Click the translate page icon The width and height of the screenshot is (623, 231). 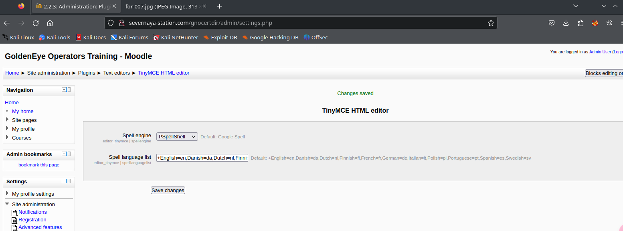(x=609, y=23)
